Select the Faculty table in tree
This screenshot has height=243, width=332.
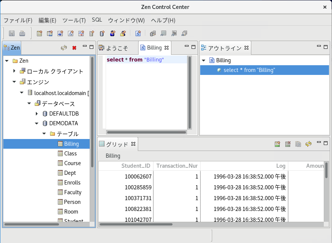click(x=72, y=192)
